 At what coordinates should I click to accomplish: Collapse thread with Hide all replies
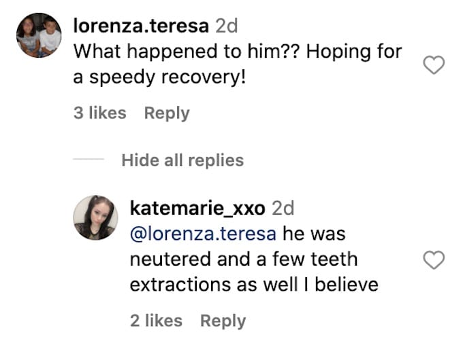pyautogui.click(x=182, y=160)
